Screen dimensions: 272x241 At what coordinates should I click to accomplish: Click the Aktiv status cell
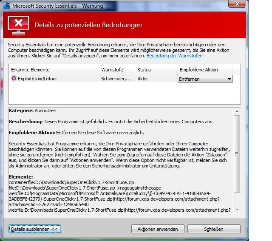(x=142, y=79)
